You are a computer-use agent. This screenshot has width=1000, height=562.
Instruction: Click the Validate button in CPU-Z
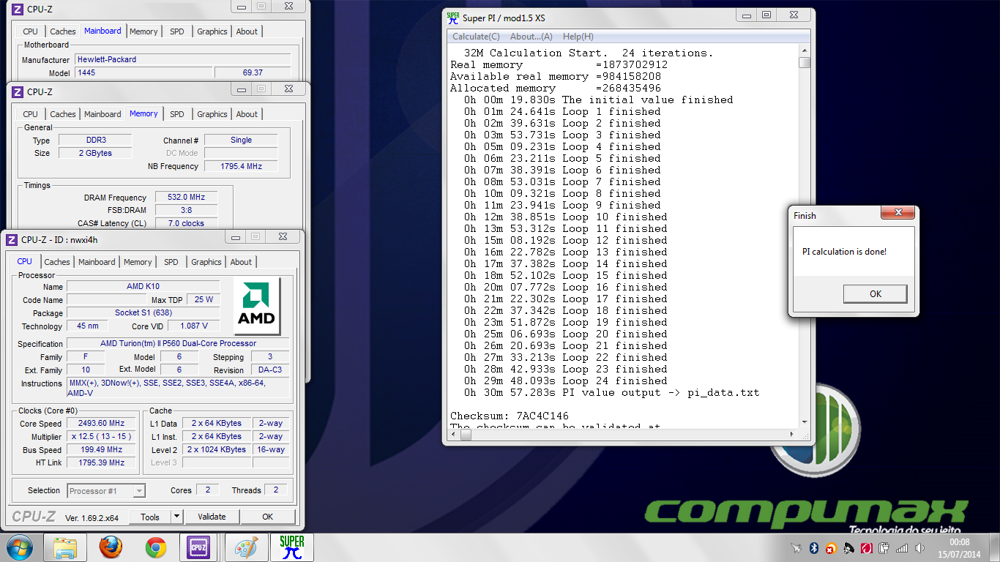coord(212,517)
